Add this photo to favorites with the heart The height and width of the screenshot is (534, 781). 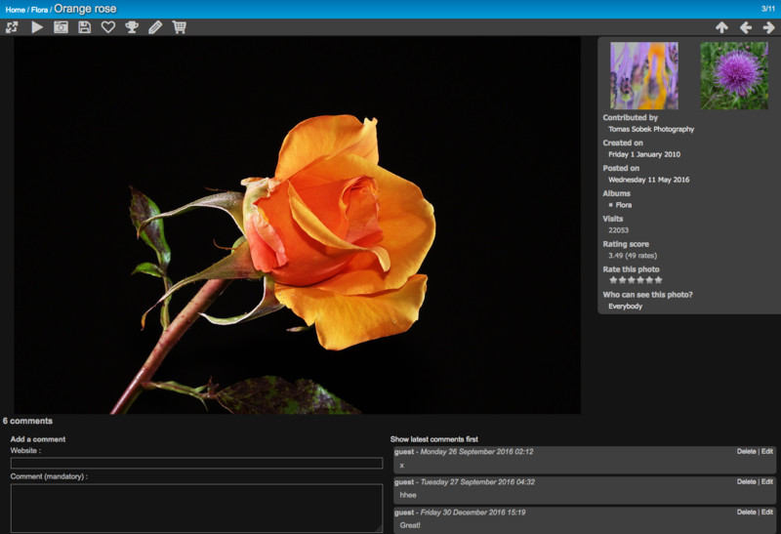tap(108, 27)
